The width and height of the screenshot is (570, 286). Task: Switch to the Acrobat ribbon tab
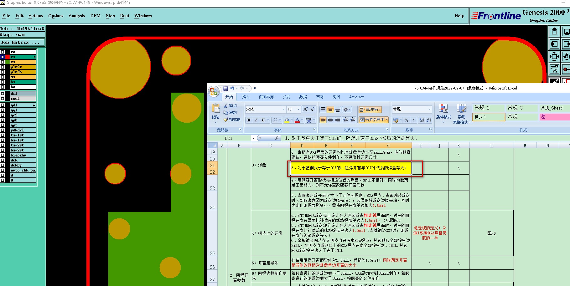point(356,97)
